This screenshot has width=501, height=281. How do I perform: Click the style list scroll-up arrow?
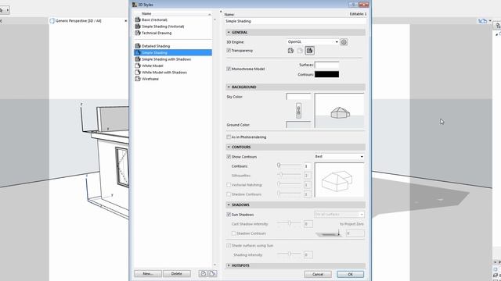214,20
